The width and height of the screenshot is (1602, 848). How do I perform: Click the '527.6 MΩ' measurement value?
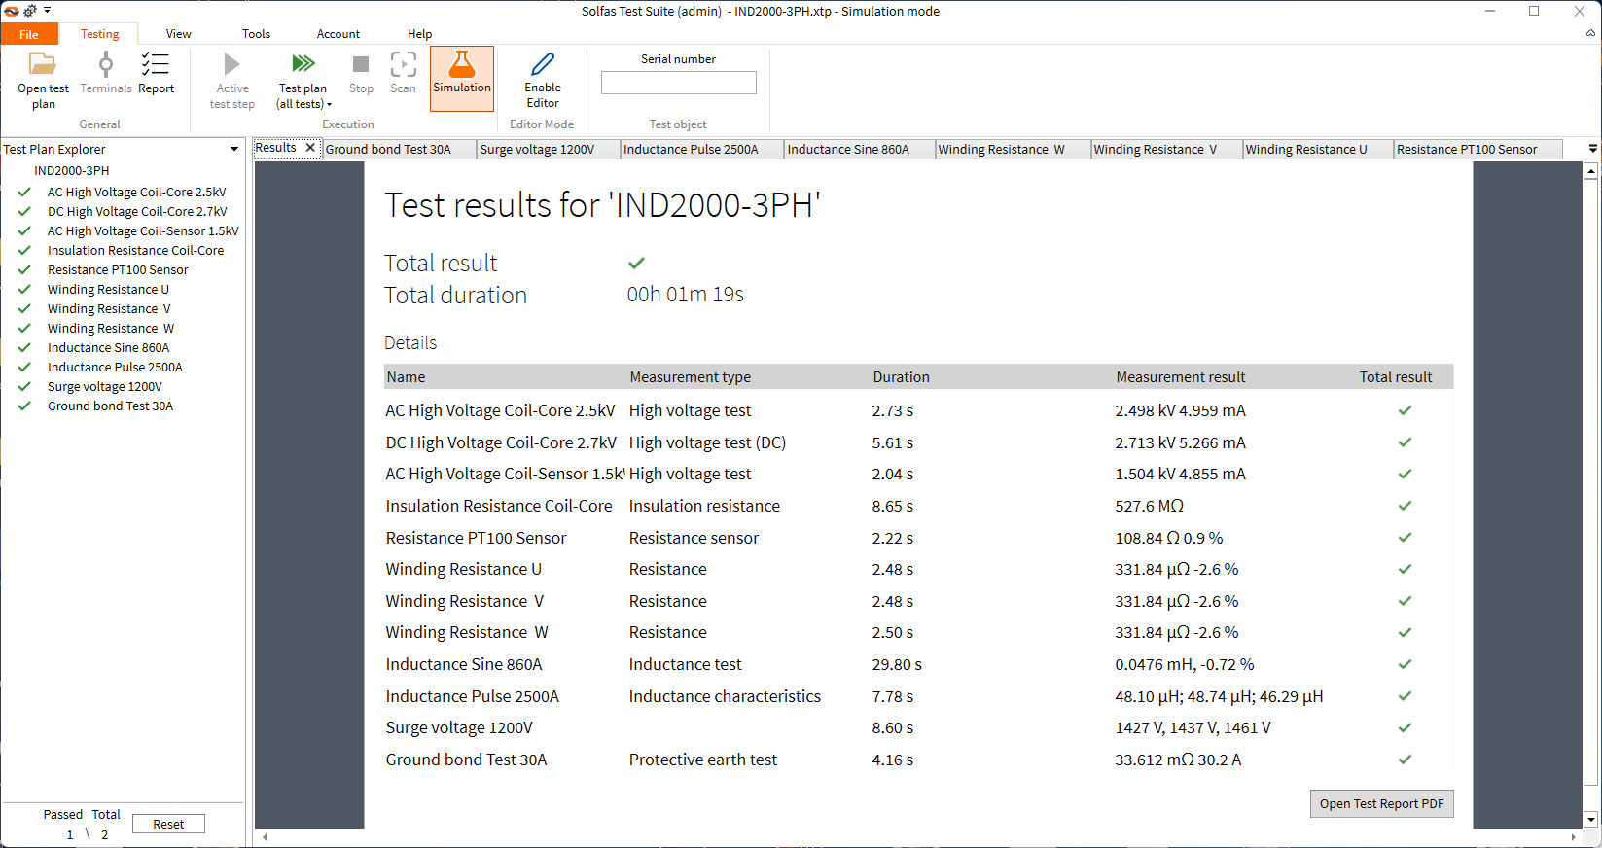(1149, 506)
